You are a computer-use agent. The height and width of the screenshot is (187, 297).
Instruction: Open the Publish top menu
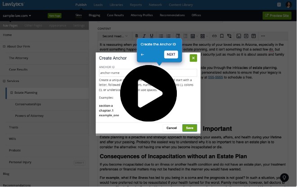81,5
